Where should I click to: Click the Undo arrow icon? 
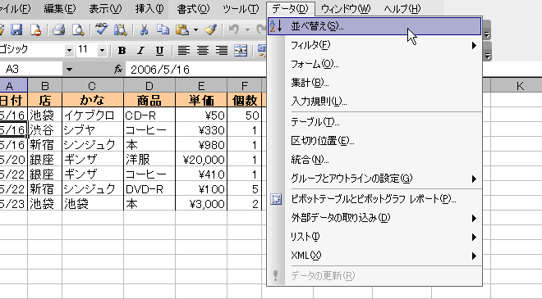pos(234,29)
